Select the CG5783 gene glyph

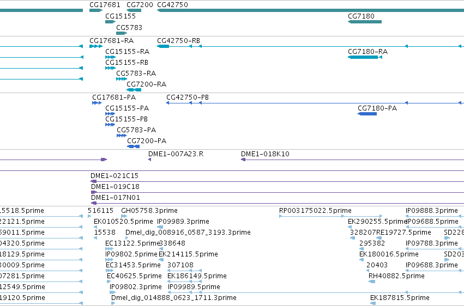point(122,33)
